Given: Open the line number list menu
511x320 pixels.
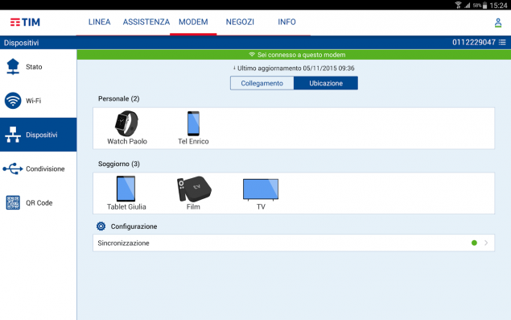Looking at the screenshot, I should pyautogui.click(x=502, y=43).
